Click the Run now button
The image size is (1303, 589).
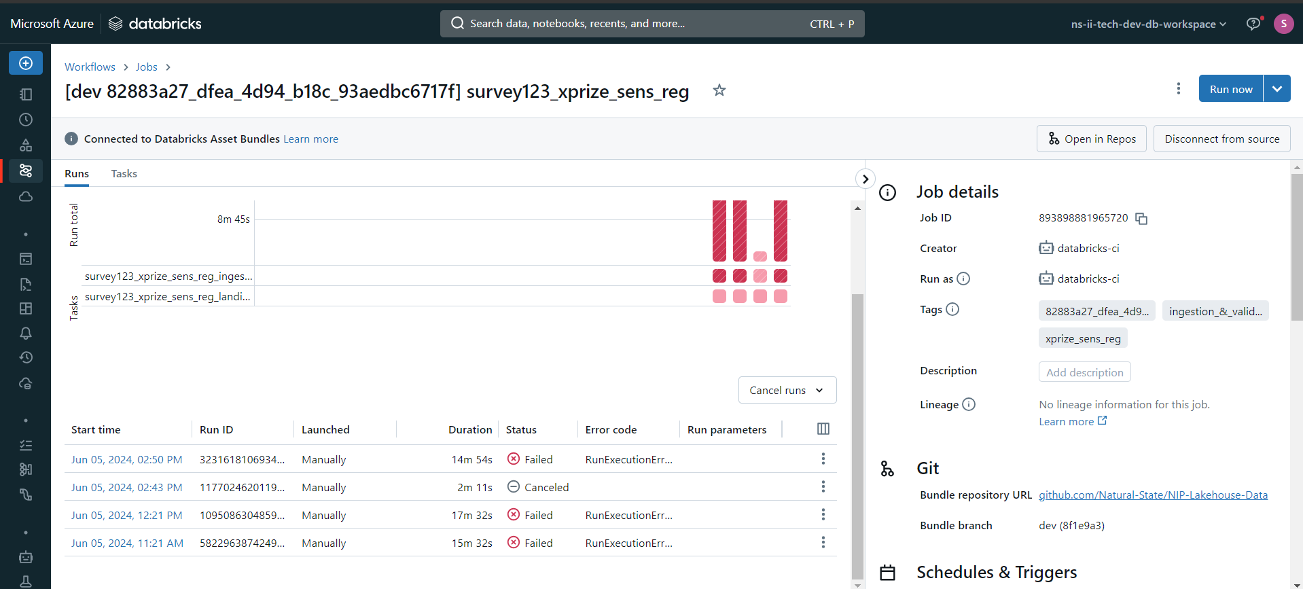1231,89
